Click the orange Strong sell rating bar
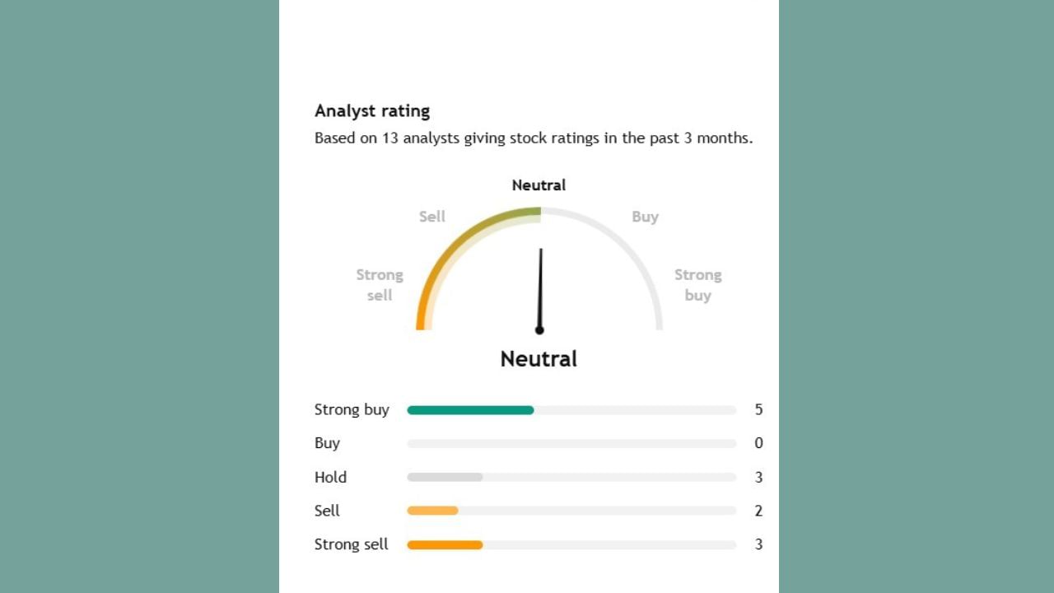Viewport: 1054px width, 593px height. 445,544
